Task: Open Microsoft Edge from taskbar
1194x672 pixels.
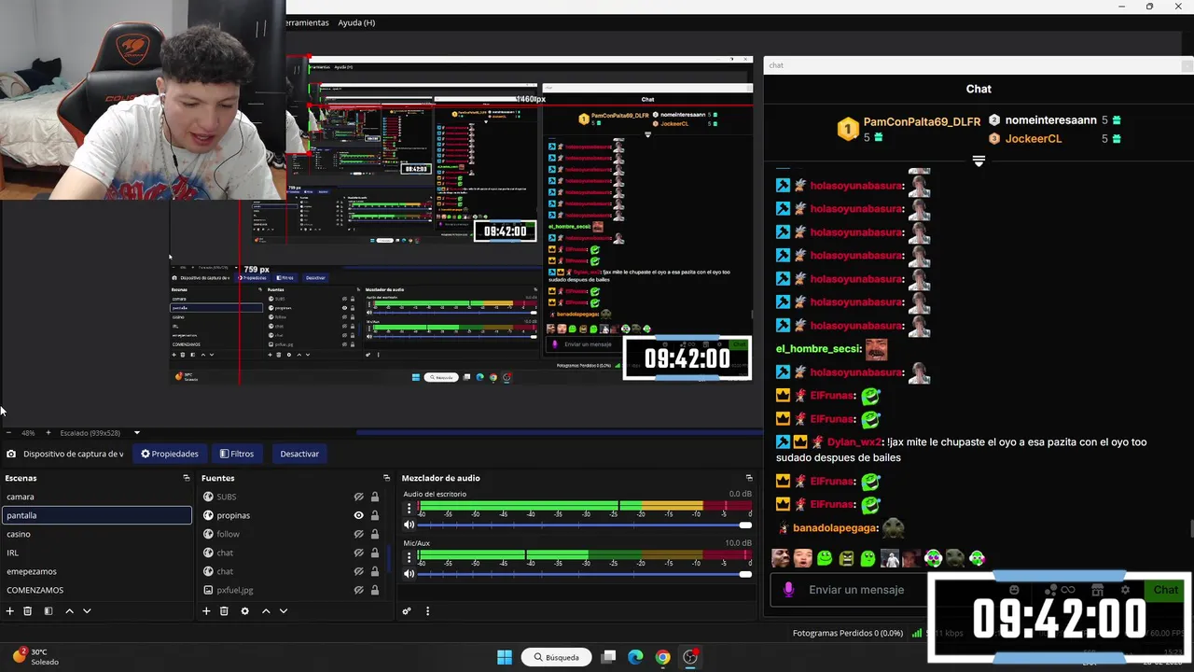Action: click(635, 657)
